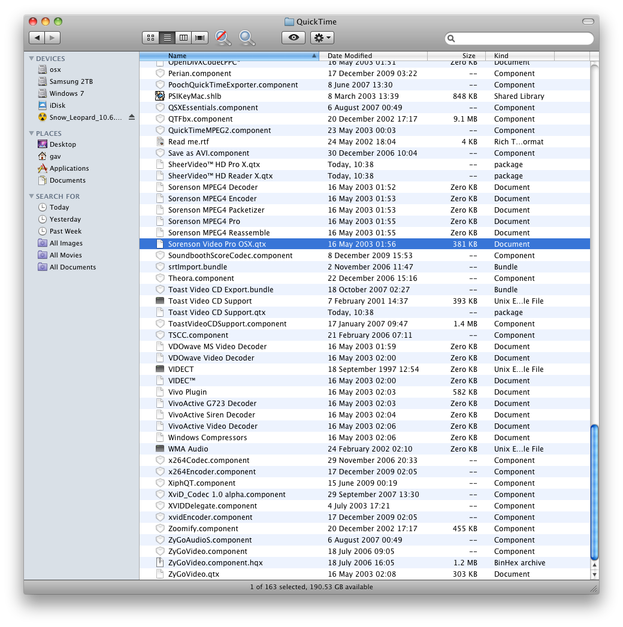Switch to Cover Flow view

tap(200, 38)
